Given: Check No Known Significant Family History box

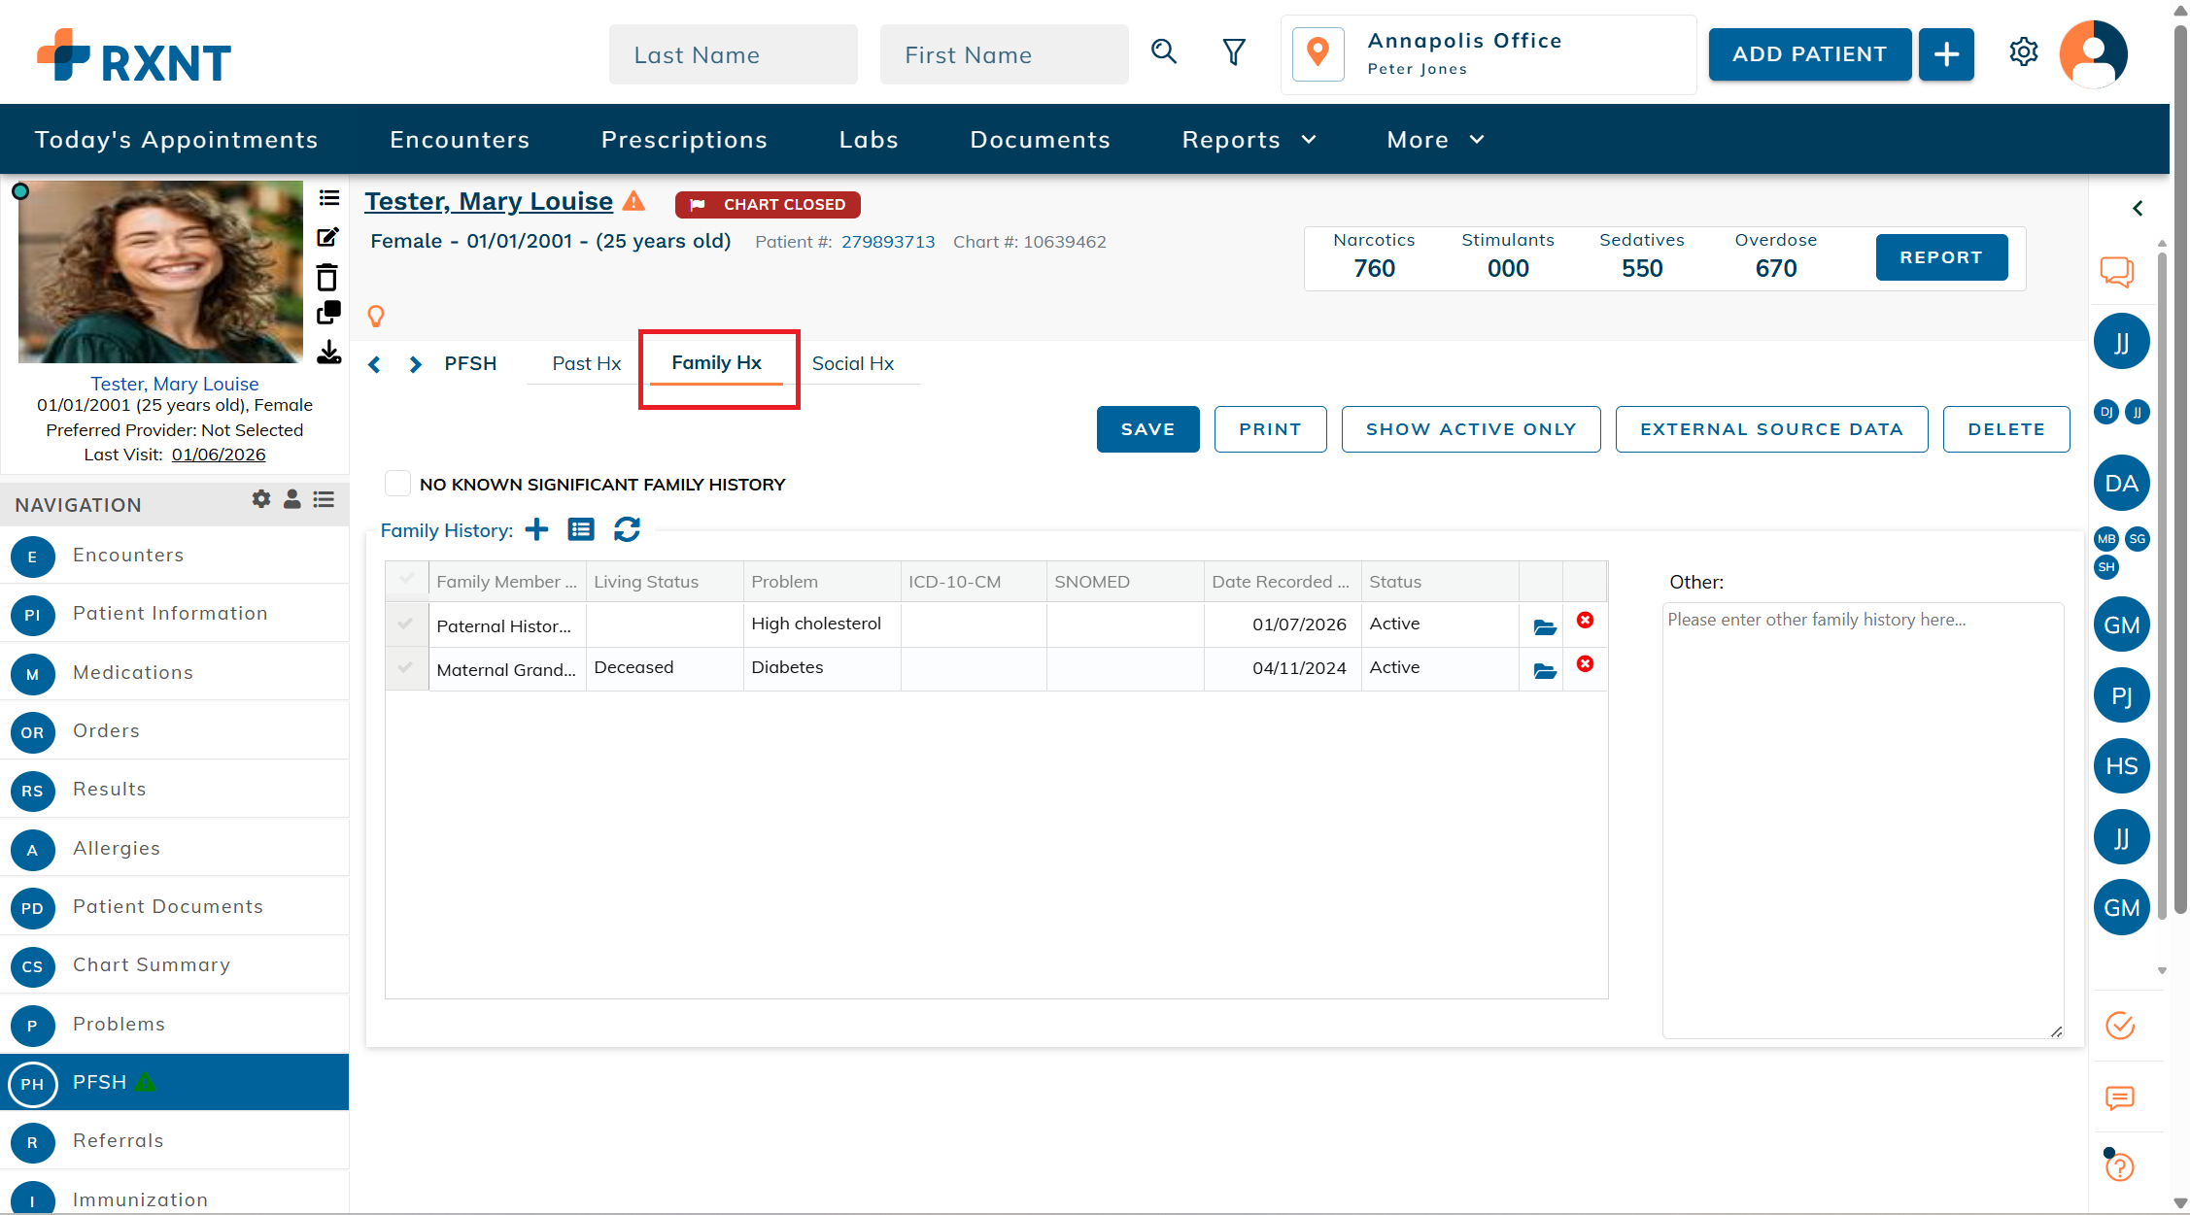Looking at the screenshot, I should coord(397,484).
